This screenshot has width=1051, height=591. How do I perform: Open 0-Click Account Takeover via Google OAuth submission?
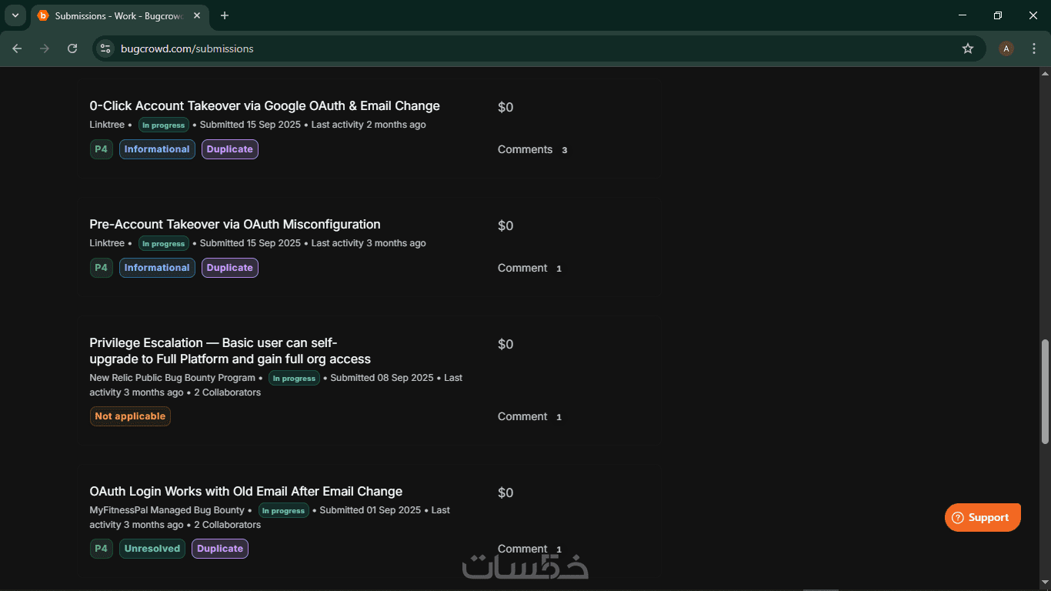265,106
